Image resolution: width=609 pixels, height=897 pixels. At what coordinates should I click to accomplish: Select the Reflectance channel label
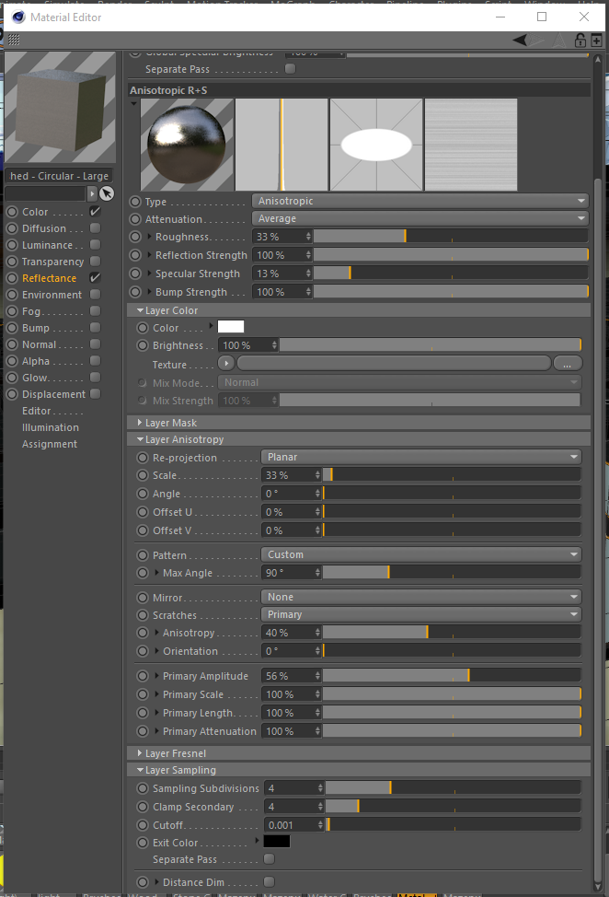click(49, 278)
